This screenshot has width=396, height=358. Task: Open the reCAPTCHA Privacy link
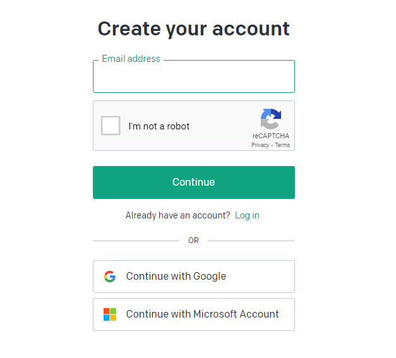click(260, 145)
